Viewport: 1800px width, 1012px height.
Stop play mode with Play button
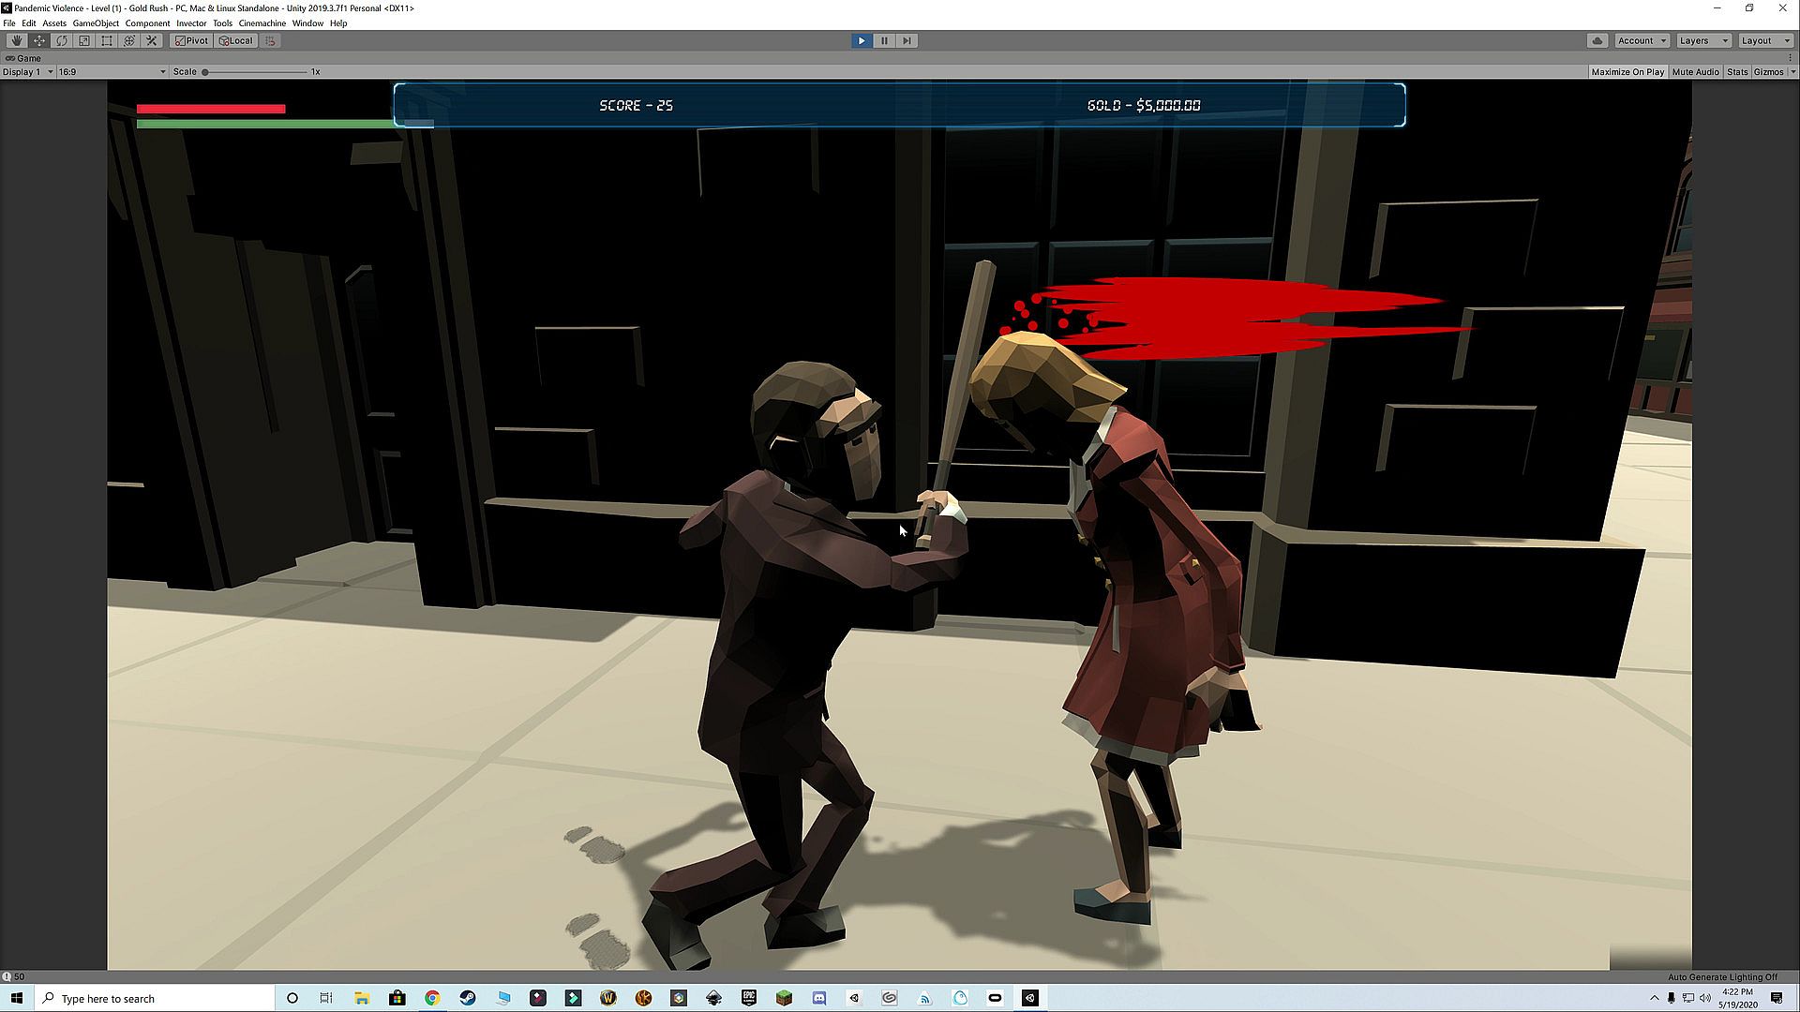pos(861,40)
